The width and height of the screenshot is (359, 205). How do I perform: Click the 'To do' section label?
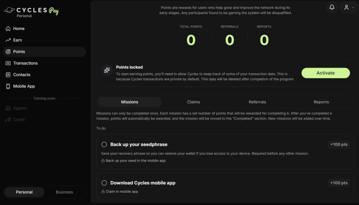pos(101,128)
